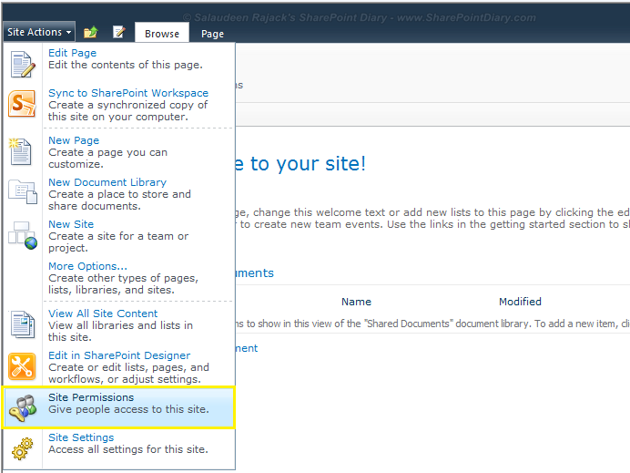Click 'Create other types of pages, lists, libraries, and sites.' text
The image size is (630, 473).
click(x=123, y=284)
